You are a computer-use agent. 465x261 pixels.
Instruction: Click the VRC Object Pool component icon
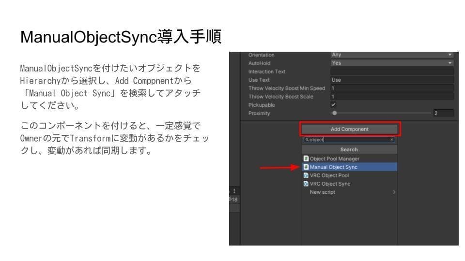[306, 175]
